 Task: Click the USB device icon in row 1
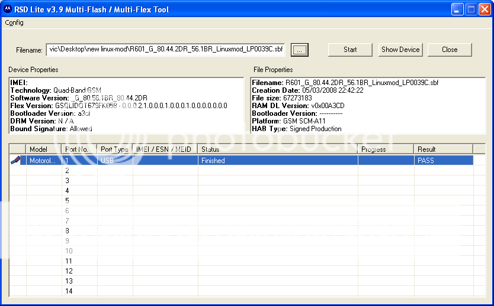tap(14, 160)
